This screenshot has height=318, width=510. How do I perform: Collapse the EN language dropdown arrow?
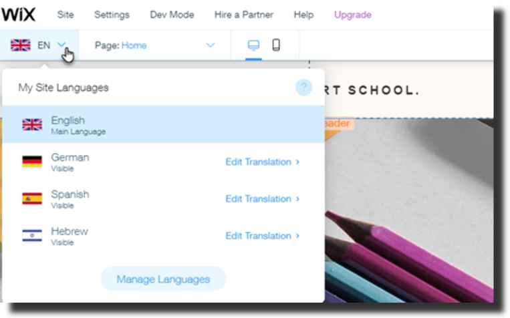click(61, 45)
